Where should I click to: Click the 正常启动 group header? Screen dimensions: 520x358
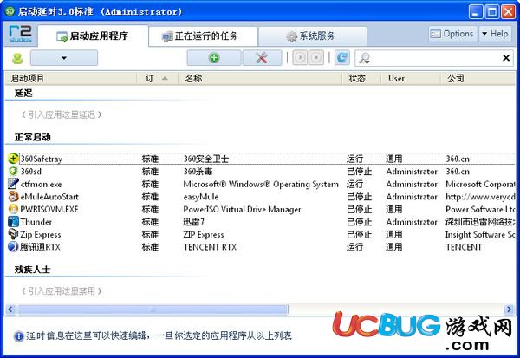[33, 137]
